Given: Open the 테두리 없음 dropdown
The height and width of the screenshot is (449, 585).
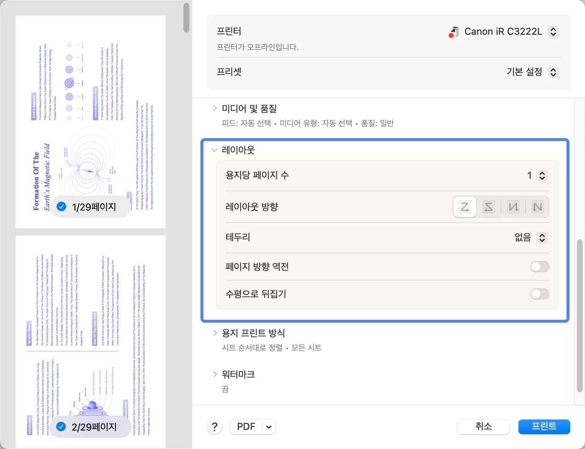Looking at the screenshot, I should [542, 237].
